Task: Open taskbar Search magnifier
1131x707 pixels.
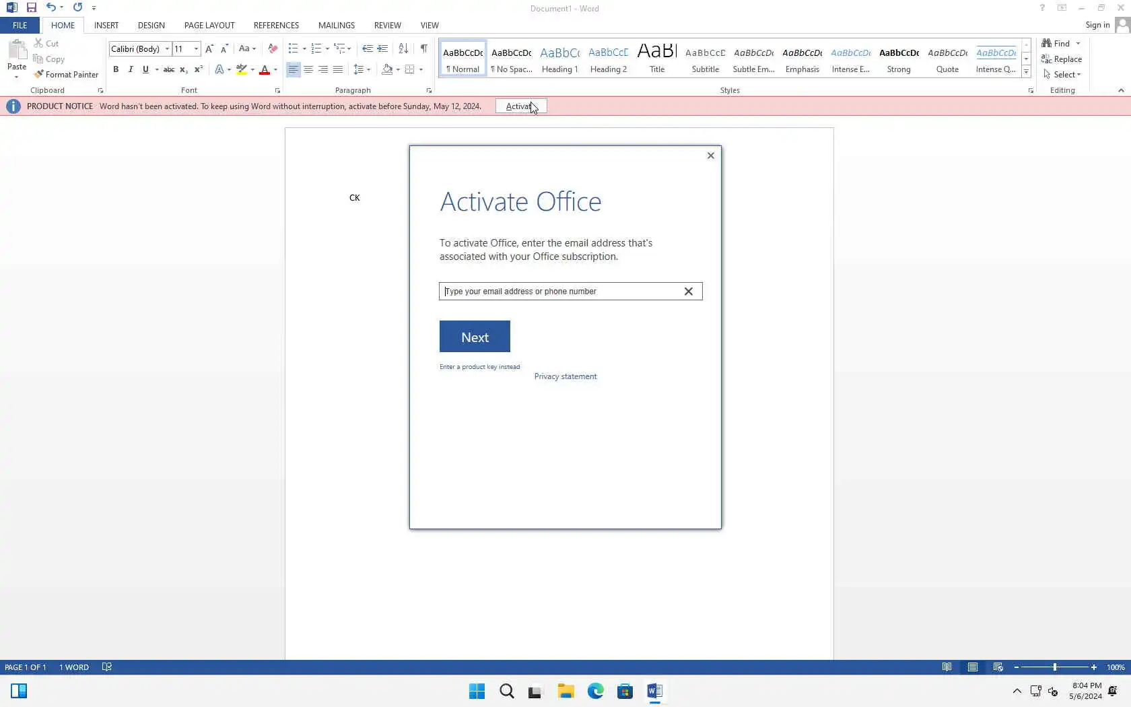Action: point(507,691)
